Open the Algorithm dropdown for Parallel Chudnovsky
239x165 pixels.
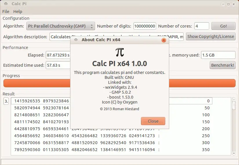pos(61,26)
